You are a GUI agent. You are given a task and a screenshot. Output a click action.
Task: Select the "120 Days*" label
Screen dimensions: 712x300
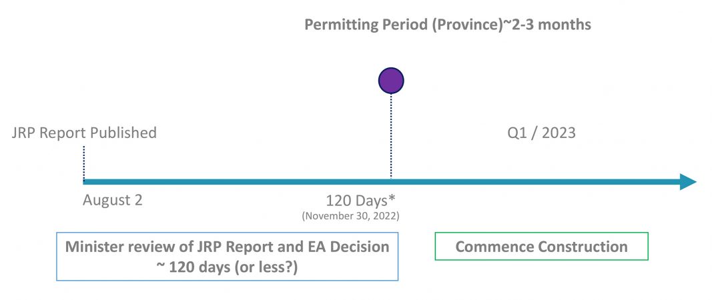[x=362, y=201]
